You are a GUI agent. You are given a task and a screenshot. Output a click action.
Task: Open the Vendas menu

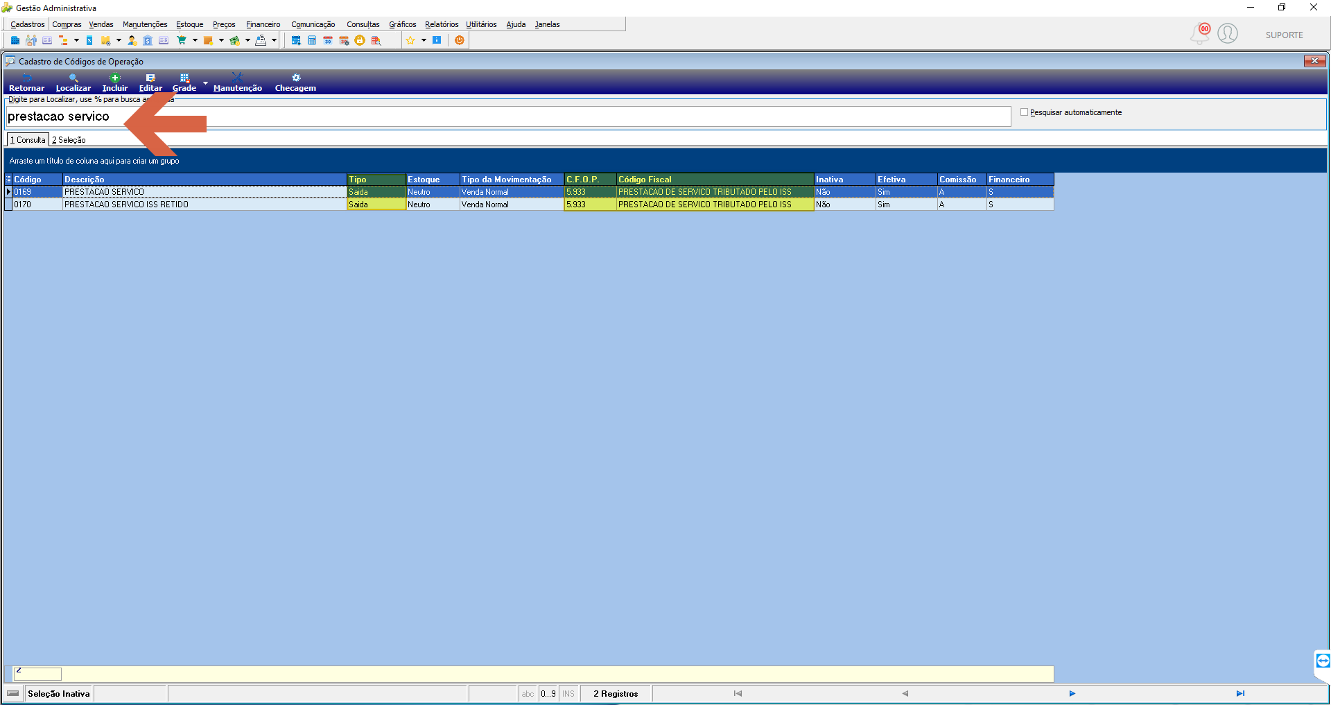(101, 24)
